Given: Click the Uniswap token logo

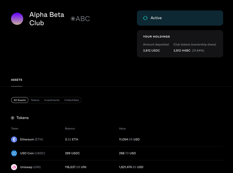Looking at the screenshot, I should pos(14,167).
